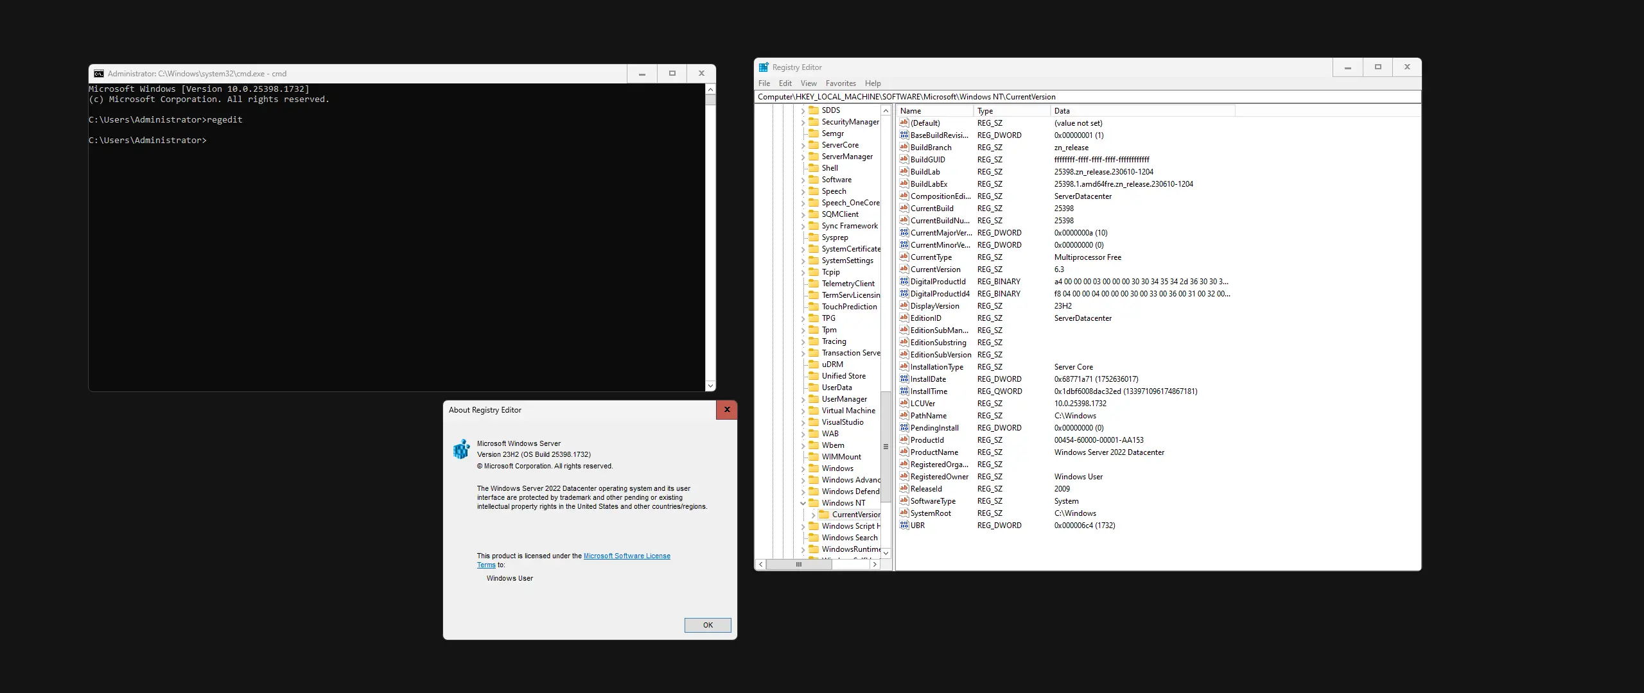Image resolution: width=1644 pixels, height=693 pixels.
Task: Click the About dialog Registry Editor logo
Action: 461,449
